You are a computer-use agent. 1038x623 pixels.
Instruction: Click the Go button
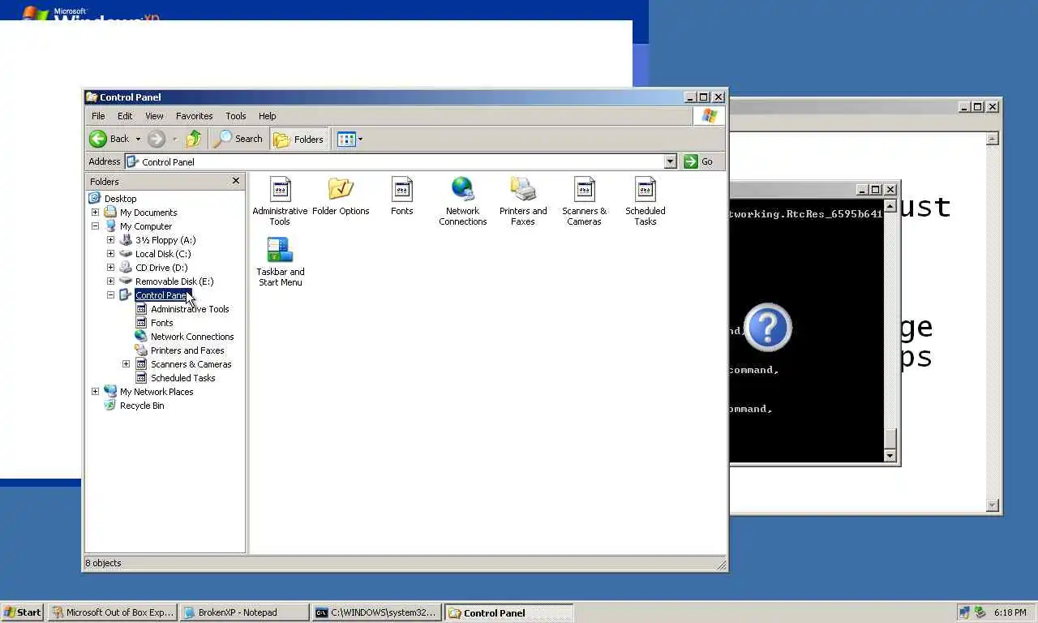[x=699, y=161]
